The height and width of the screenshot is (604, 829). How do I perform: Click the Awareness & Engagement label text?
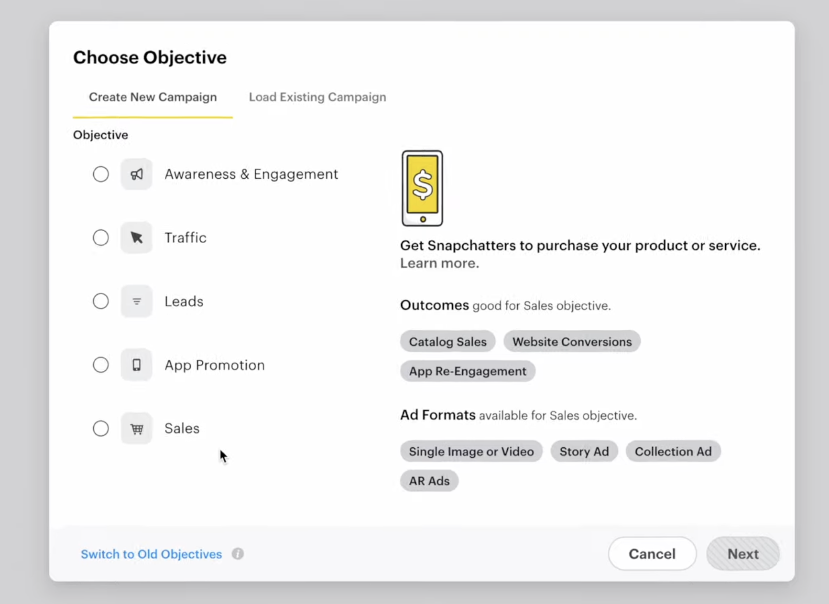[251, 174]
